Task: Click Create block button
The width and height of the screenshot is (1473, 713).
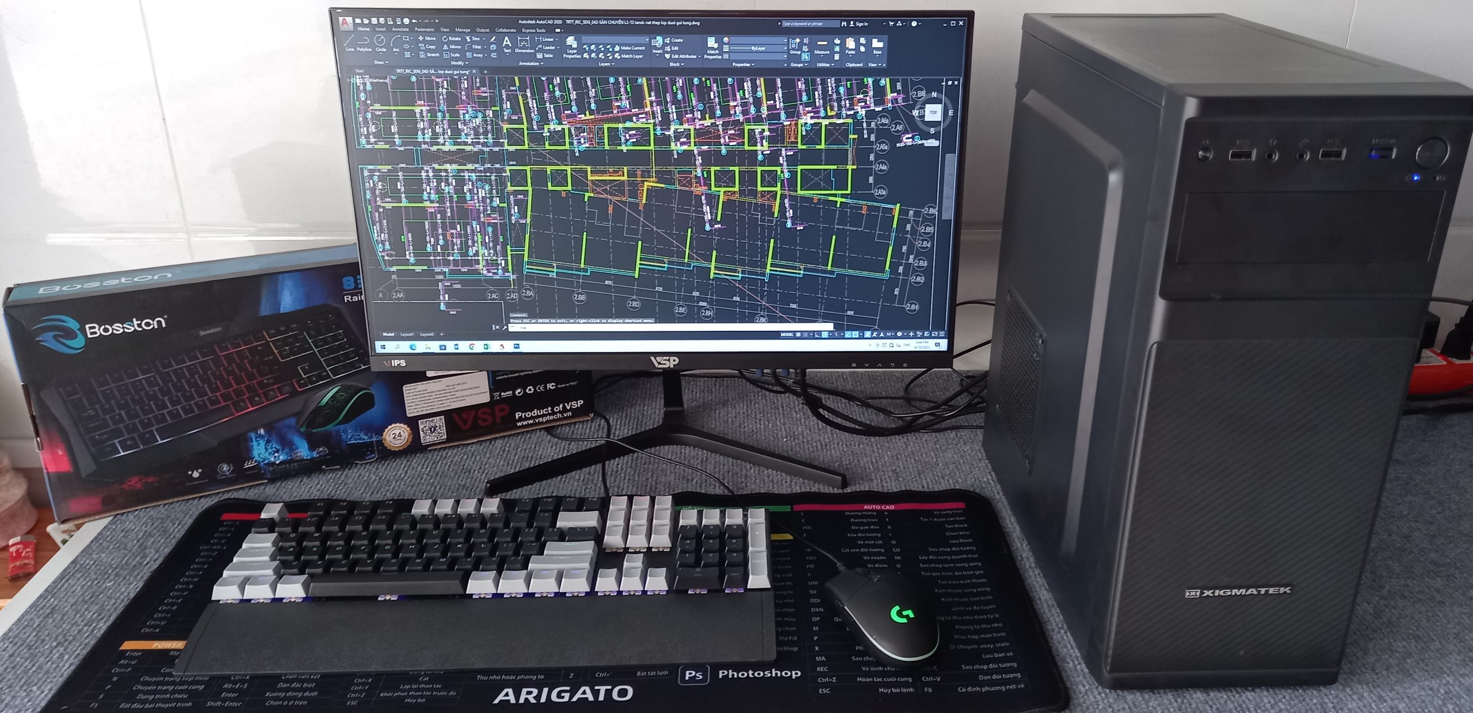Action: [x=674, y=40]
